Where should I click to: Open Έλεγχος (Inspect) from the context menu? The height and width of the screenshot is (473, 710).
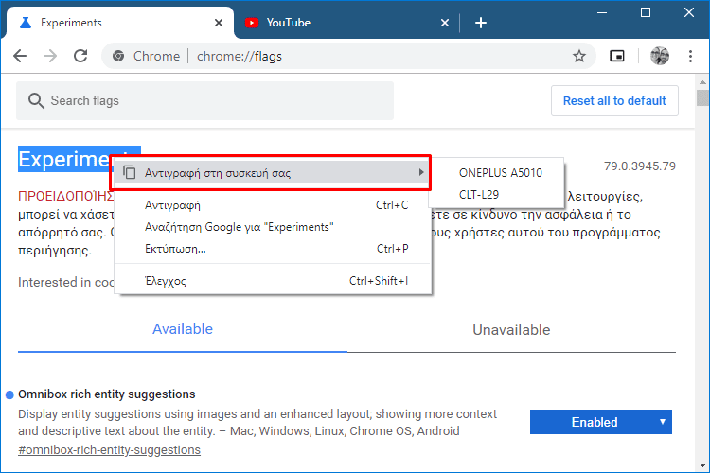tap(272, 281)
